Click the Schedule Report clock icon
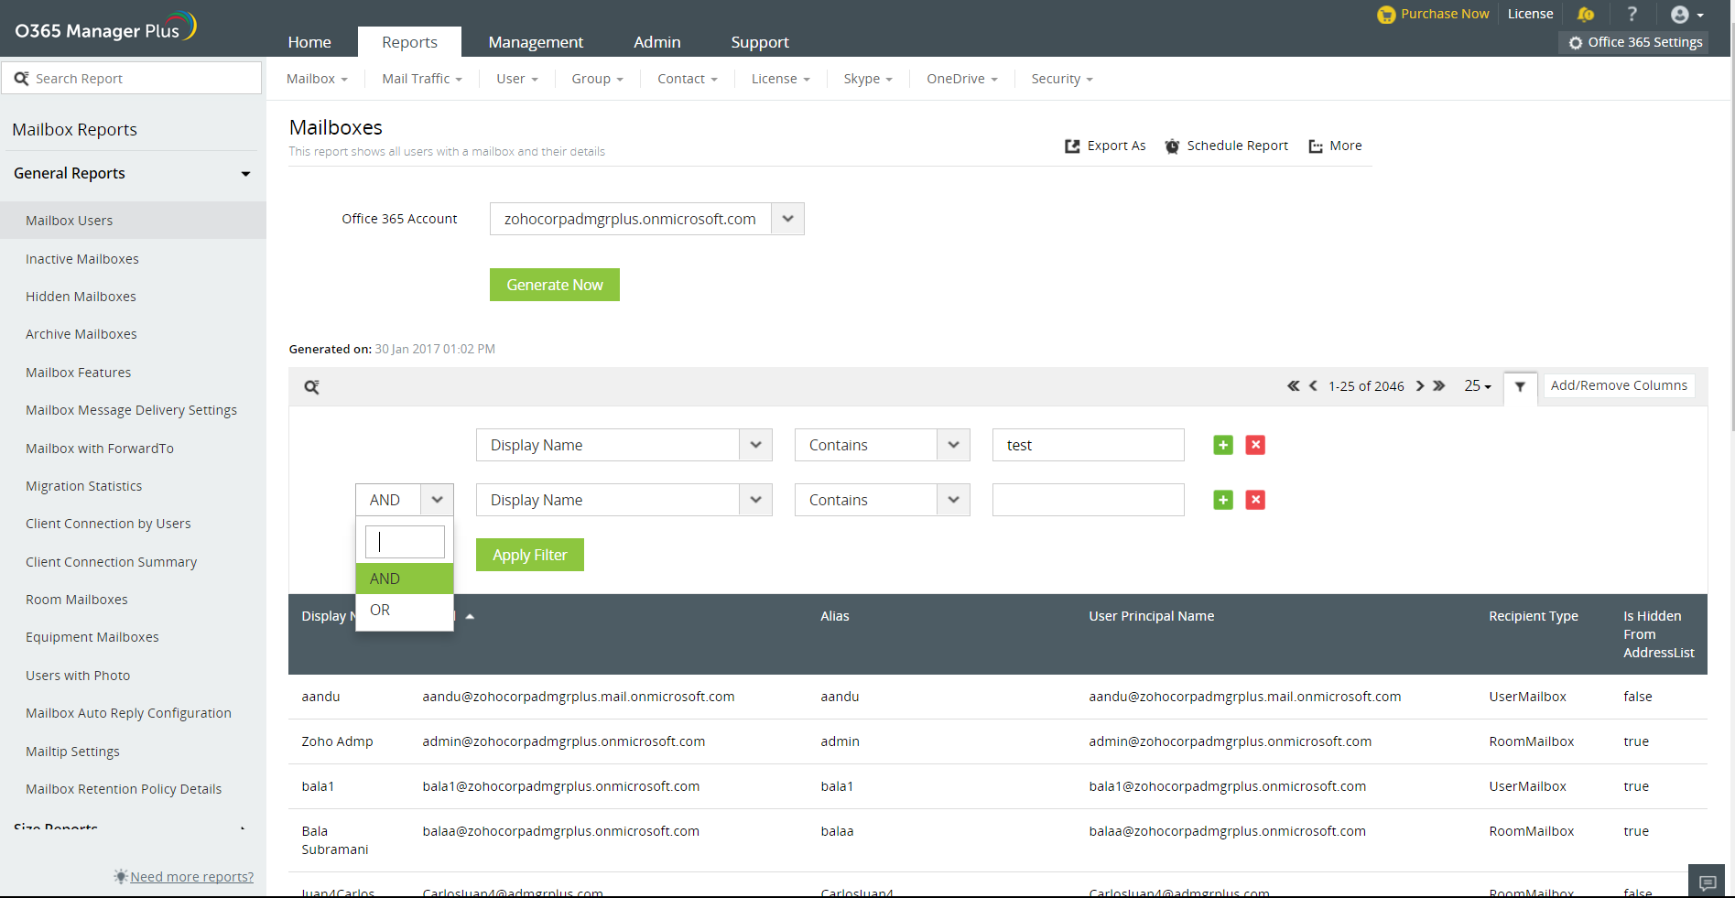1735x898 pixels. coord(1172,146)
